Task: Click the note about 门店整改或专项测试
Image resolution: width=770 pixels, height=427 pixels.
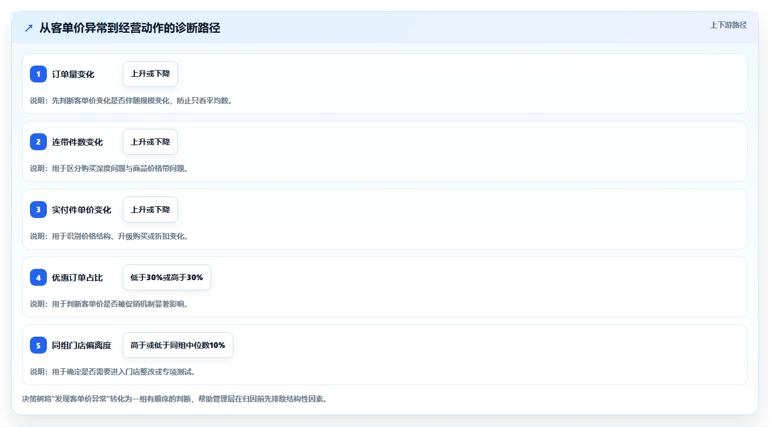Action: 113,372
